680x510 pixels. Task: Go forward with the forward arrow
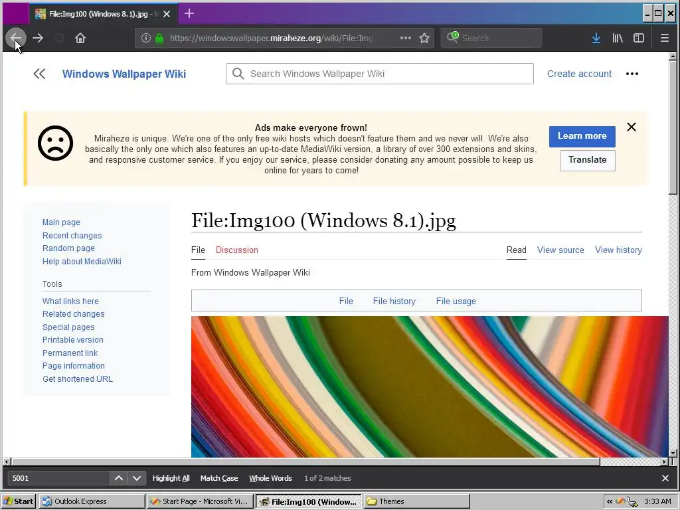[x=38, y=38]
